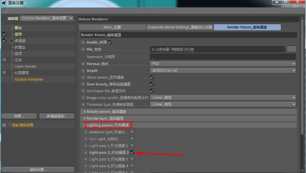Screen dimensions: 306x173
Task: Enable Light pass 1 checkbox
Action: [132, 146]
